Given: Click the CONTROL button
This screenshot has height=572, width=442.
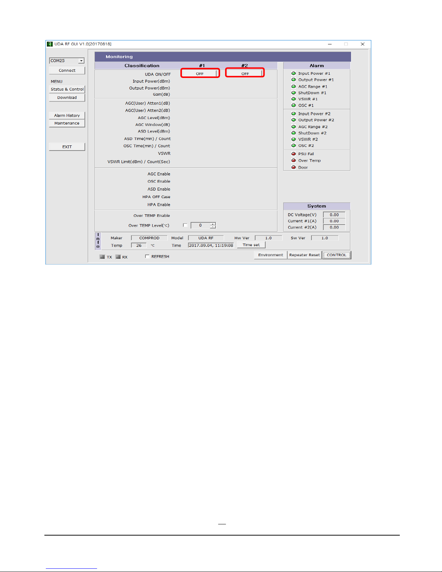Looking at the screenshot, I should [336, 255].
